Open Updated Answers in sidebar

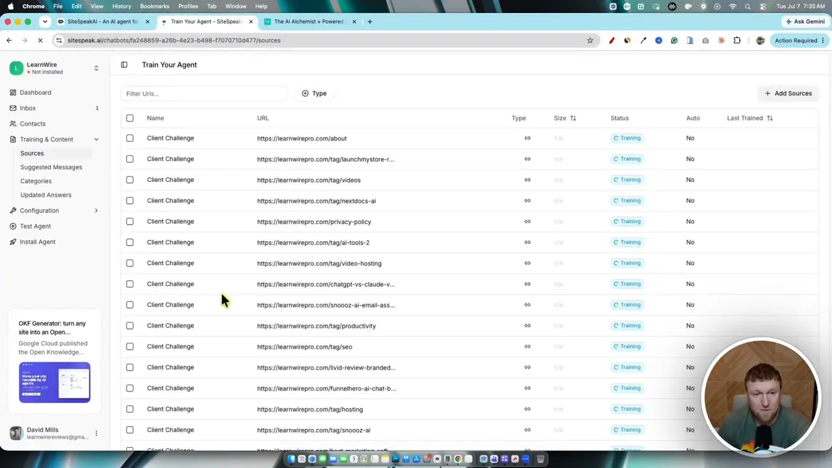pyautogui.click(x=45, y=195)
